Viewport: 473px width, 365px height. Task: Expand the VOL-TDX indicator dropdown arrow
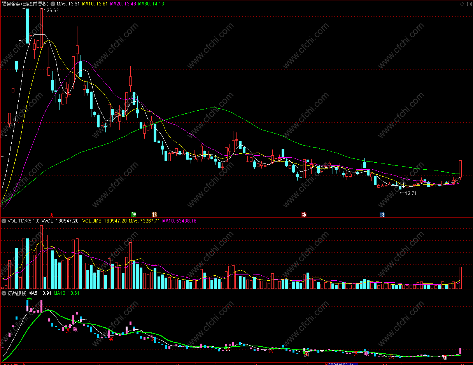tap(4, 221)
